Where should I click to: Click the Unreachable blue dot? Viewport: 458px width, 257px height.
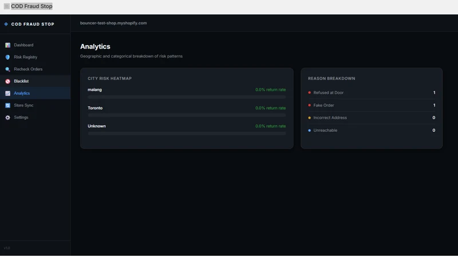click(309, 130)
